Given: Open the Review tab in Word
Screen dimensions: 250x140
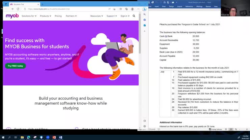Looking at the screenshot, I should [208, 6].
